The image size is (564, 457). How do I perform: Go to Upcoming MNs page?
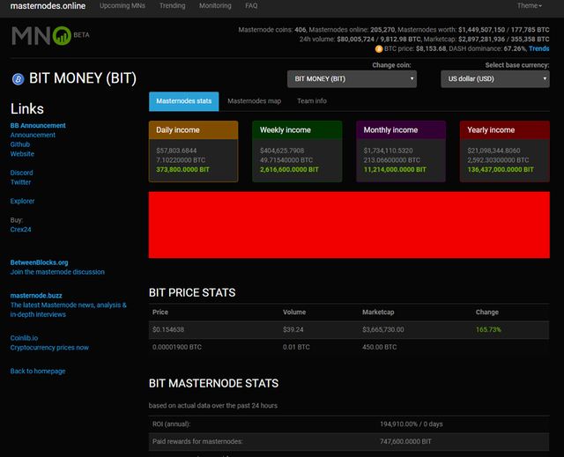(x=122, y=6)
